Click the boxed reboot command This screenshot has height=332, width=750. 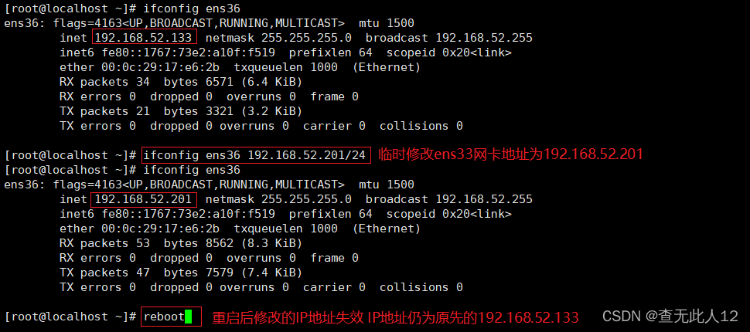click(163, 317)
